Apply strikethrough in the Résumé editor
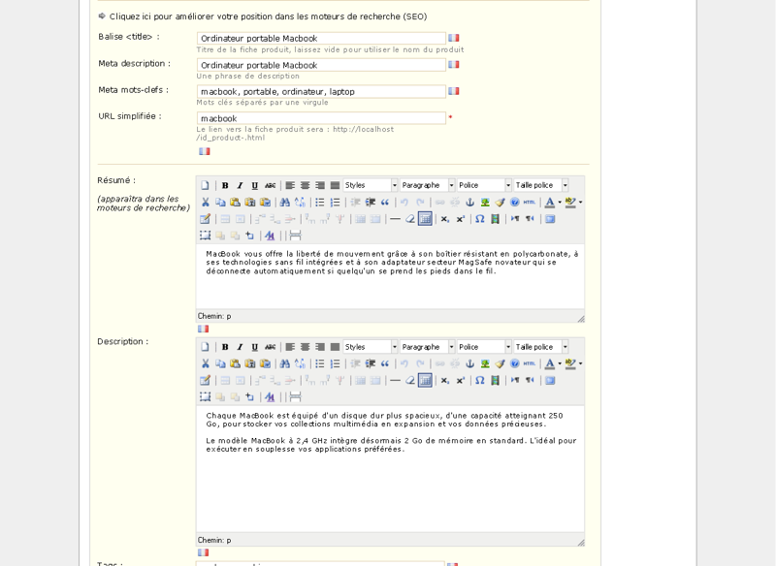Screen dimensions: 776x566 (271, 185)
